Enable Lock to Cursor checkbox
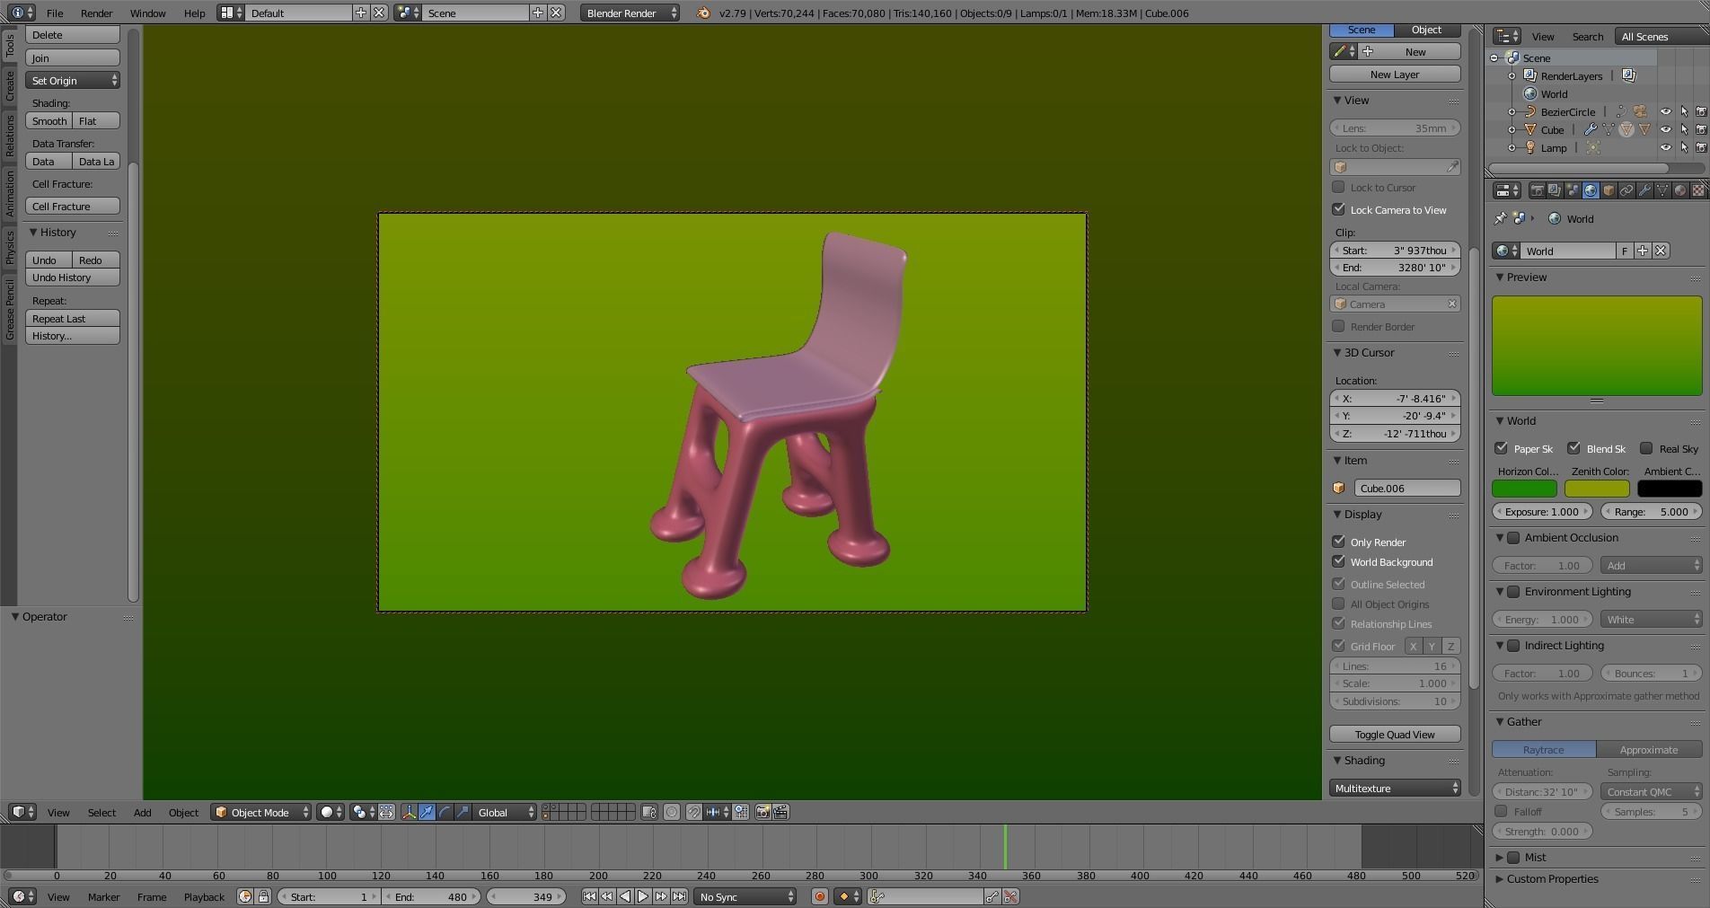Viewport: 1710px width, 908px height. coord(1338,187)
